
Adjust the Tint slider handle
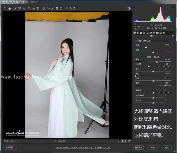153,52
